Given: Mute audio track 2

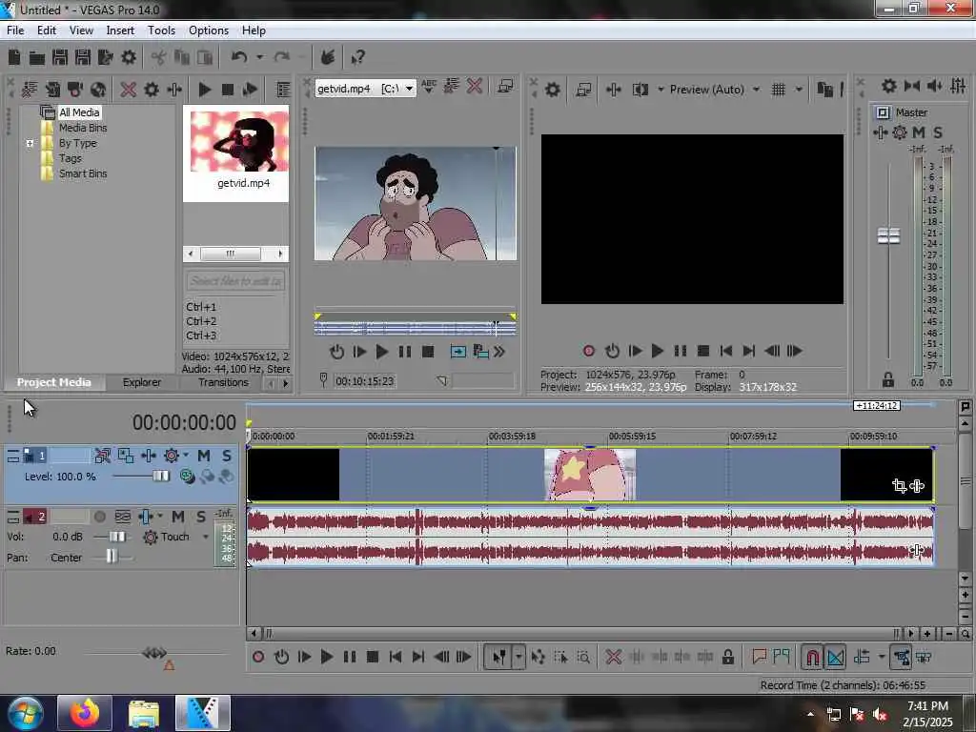Looking at the screenshot, I should pyautogui.click(x=178, y=517).
